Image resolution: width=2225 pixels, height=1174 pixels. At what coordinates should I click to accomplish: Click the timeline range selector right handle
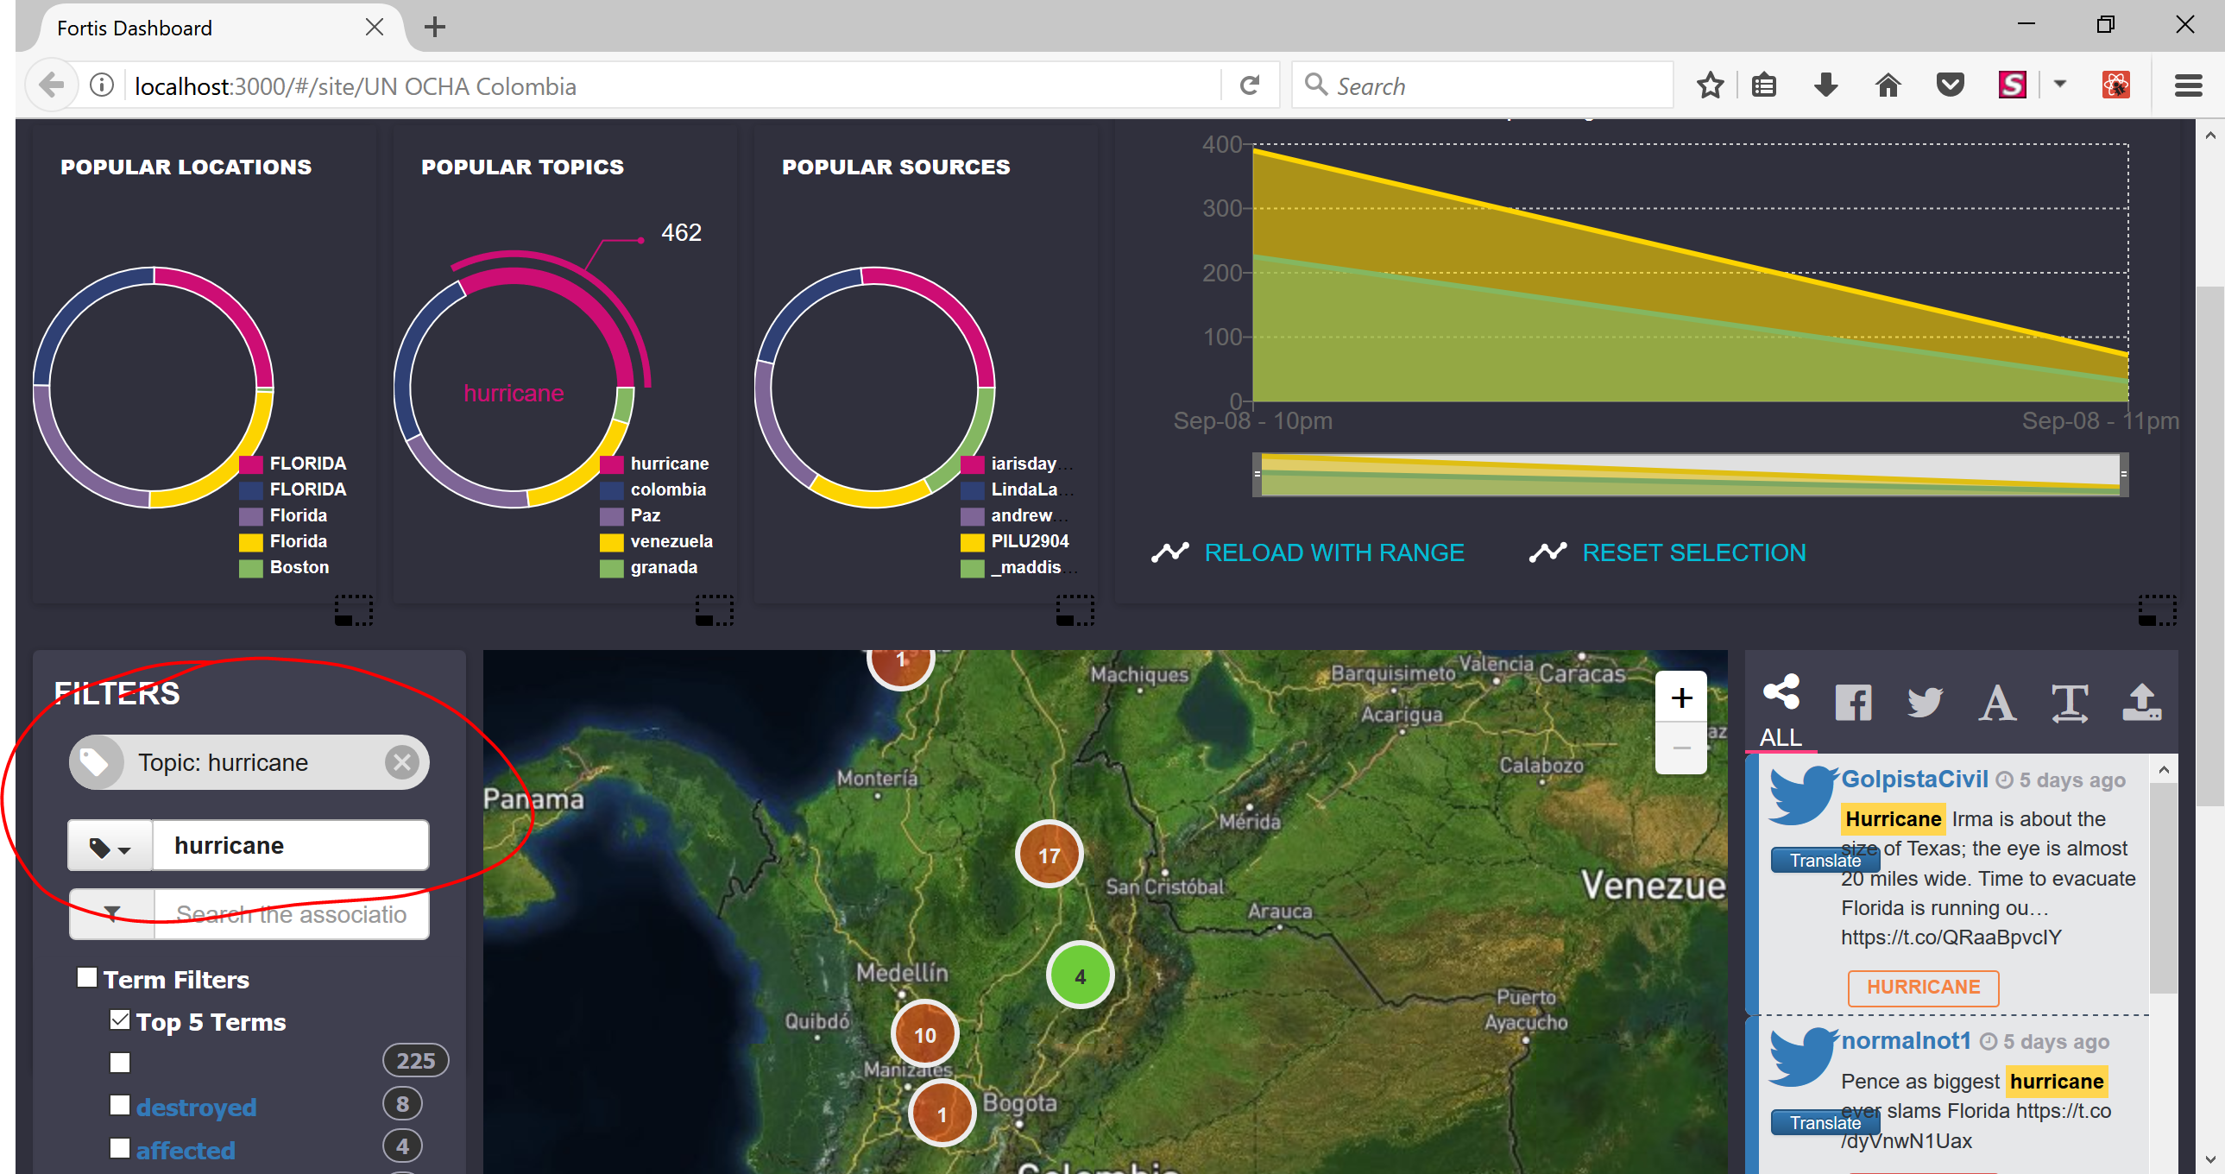click(x=2123, y=474)
